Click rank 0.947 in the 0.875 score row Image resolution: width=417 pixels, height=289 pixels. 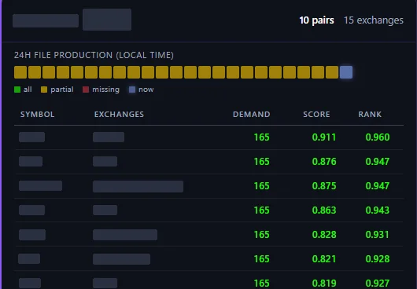coord(378,186)
